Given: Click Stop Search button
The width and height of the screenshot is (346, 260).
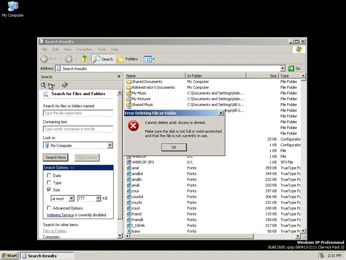Looking at the screenshot, I should coord(87,157).
